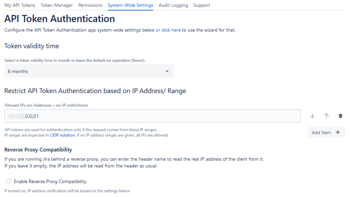
Task: Move the IP range entry down
Action: (x=312, y=116)
